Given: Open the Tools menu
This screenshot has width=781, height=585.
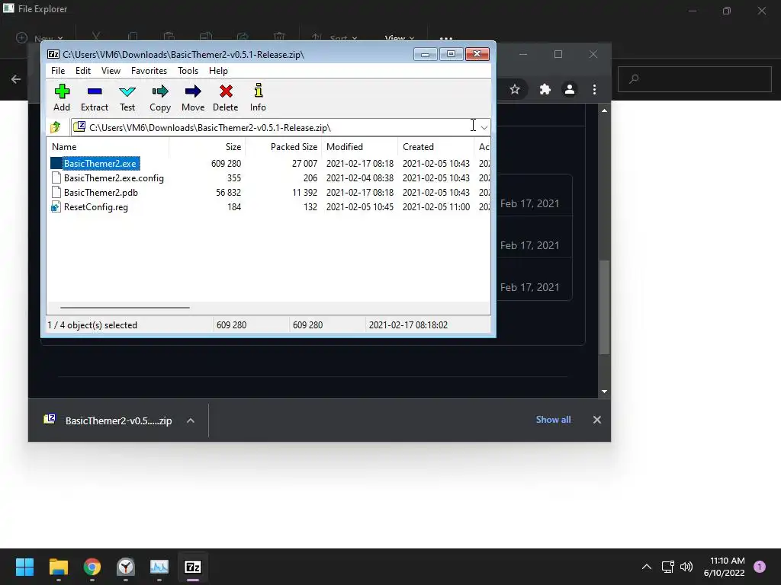Looking at the screenshot, I should (188, 71).
